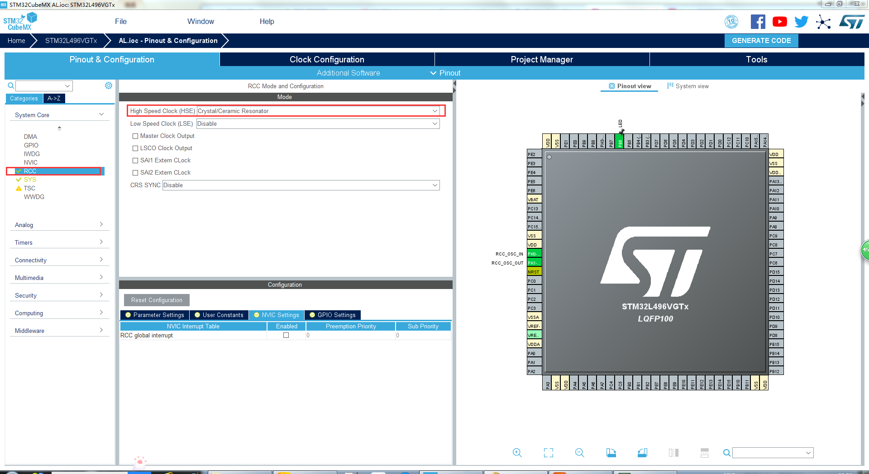Open the Help menu
Image resolution: width=869 pixels, height=474 pixels.
pyautogui.click(x=267, y=21)
